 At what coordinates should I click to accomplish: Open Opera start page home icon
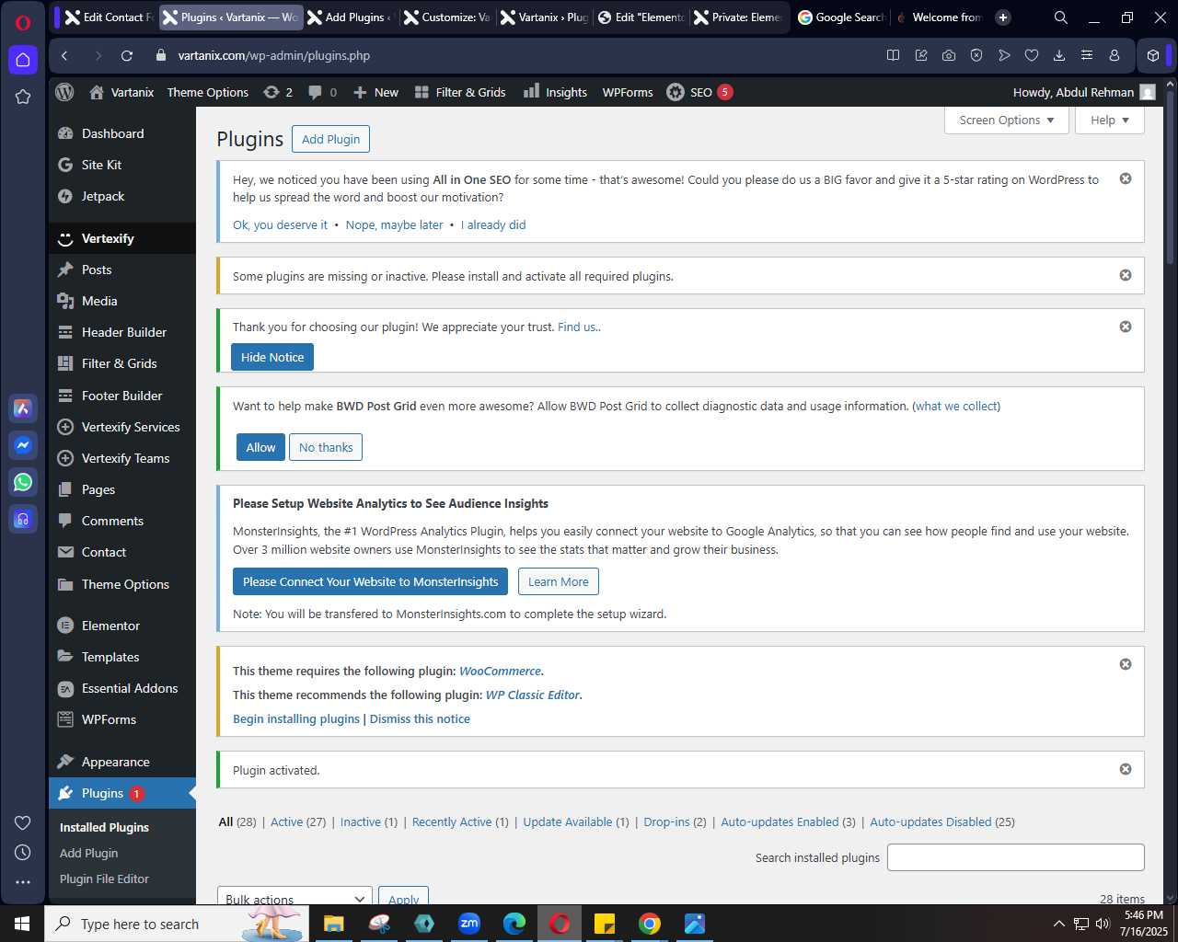[23, 60]
